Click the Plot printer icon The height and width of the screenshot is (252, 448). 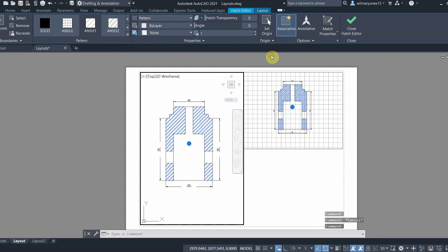[43, 3]
